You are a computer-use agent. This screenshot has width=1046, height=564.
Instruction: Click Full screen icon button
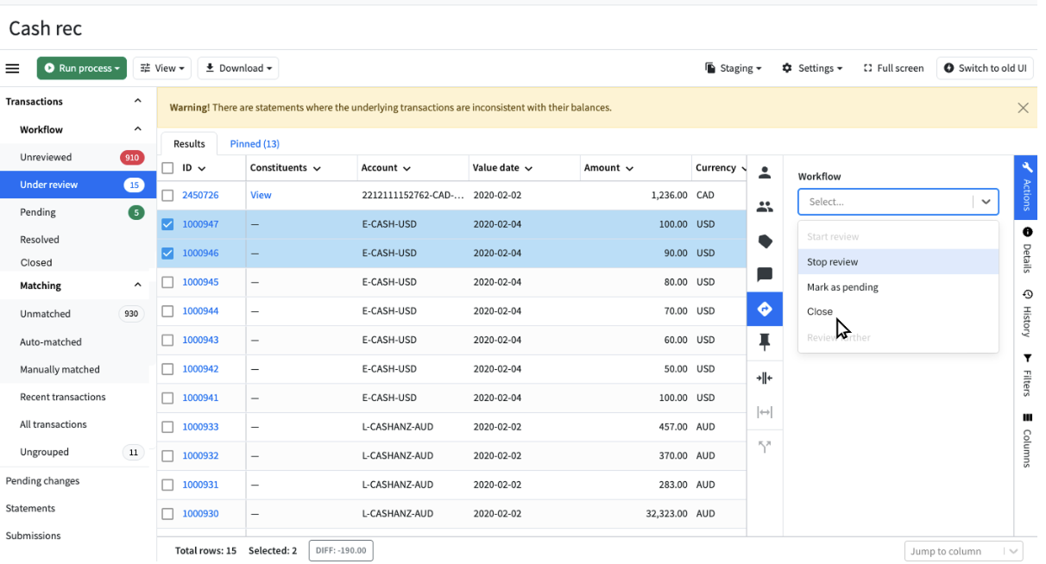[x=893, y=68]
